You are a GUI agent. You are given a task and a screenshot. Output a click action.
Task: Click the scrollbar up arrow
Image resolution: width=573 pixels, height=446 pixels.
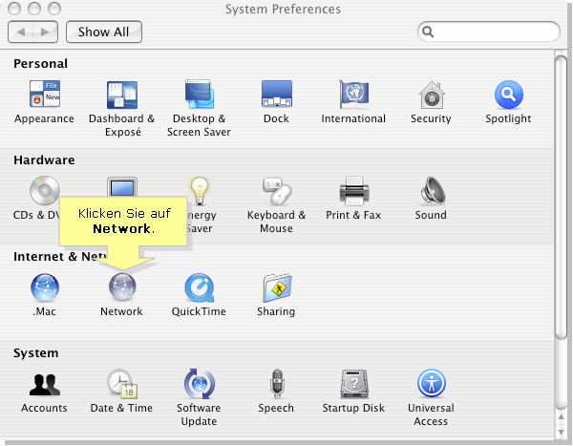pyautogui.click(x=561, y=417)
